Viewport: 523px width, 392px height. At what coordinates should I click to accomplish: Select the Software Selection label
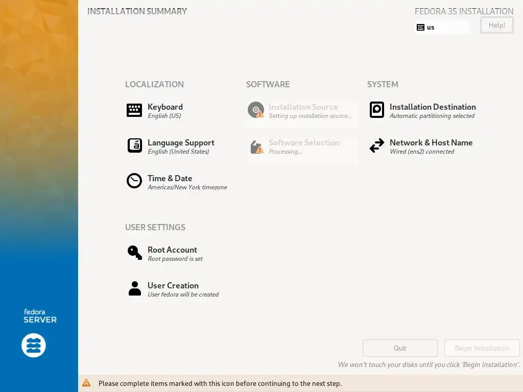[304, 143]
